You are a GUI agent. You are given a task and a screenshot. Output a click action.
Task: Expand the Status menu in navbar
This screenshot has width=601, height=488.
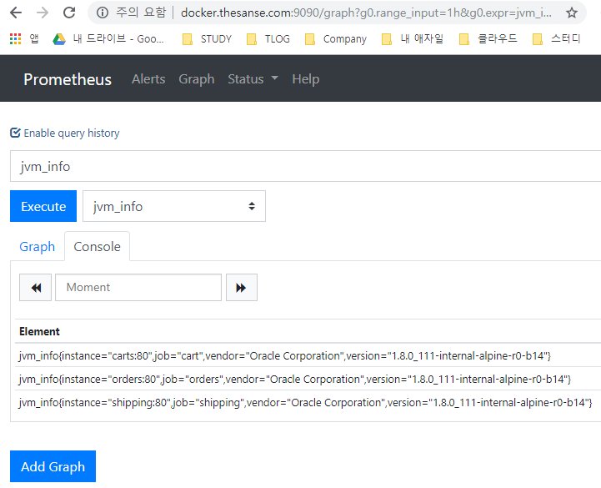pyautogui.click(x=253, y=78)
